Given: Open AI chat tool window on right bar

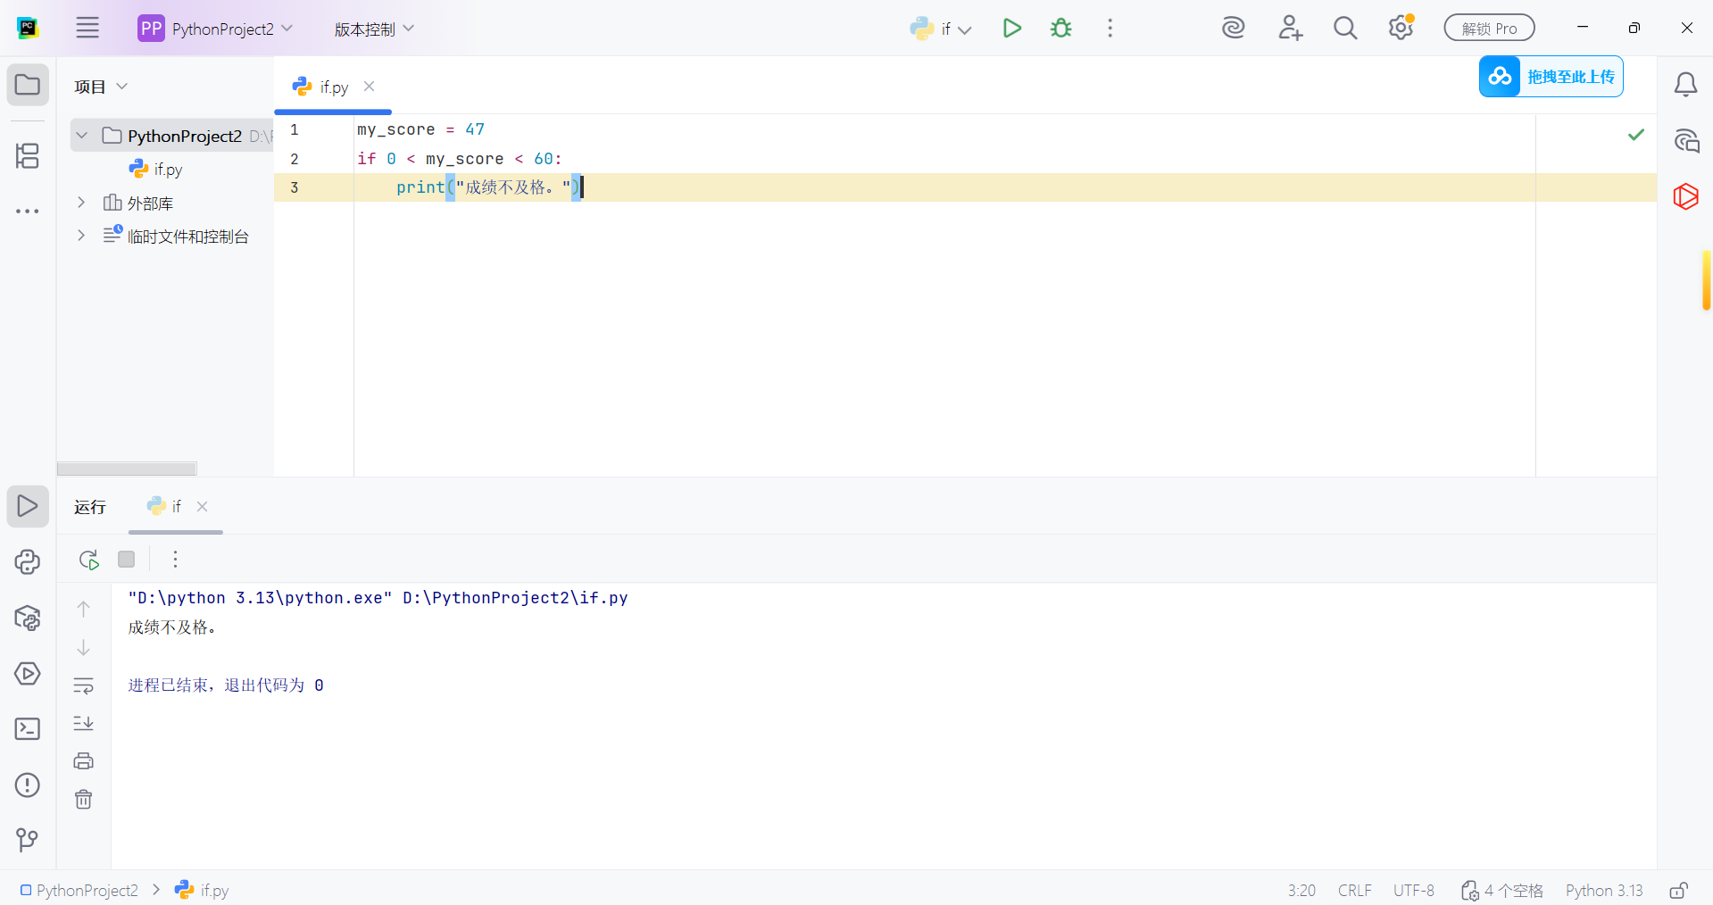Looking at the screenshot, I should 1685,141.
